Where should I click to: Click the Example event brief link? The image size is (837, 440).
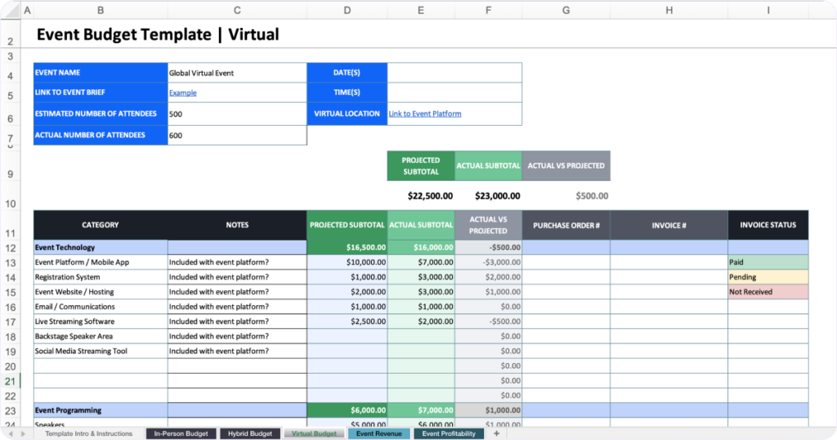click(x=182, y=93)
